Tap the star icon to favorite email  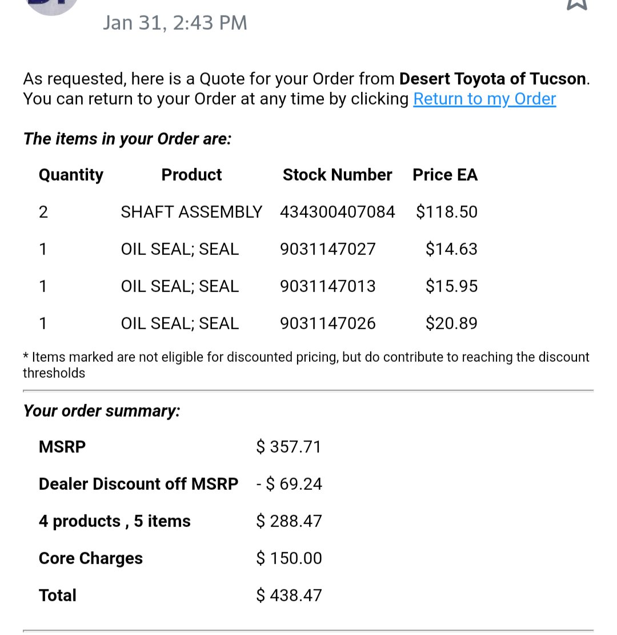click(576, 4)
